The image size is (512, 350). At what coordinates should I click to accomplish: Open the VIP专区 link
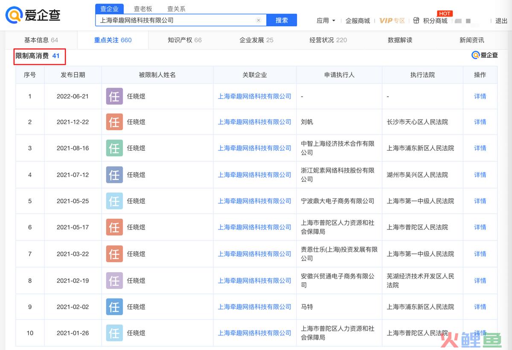tap(392, 20)
